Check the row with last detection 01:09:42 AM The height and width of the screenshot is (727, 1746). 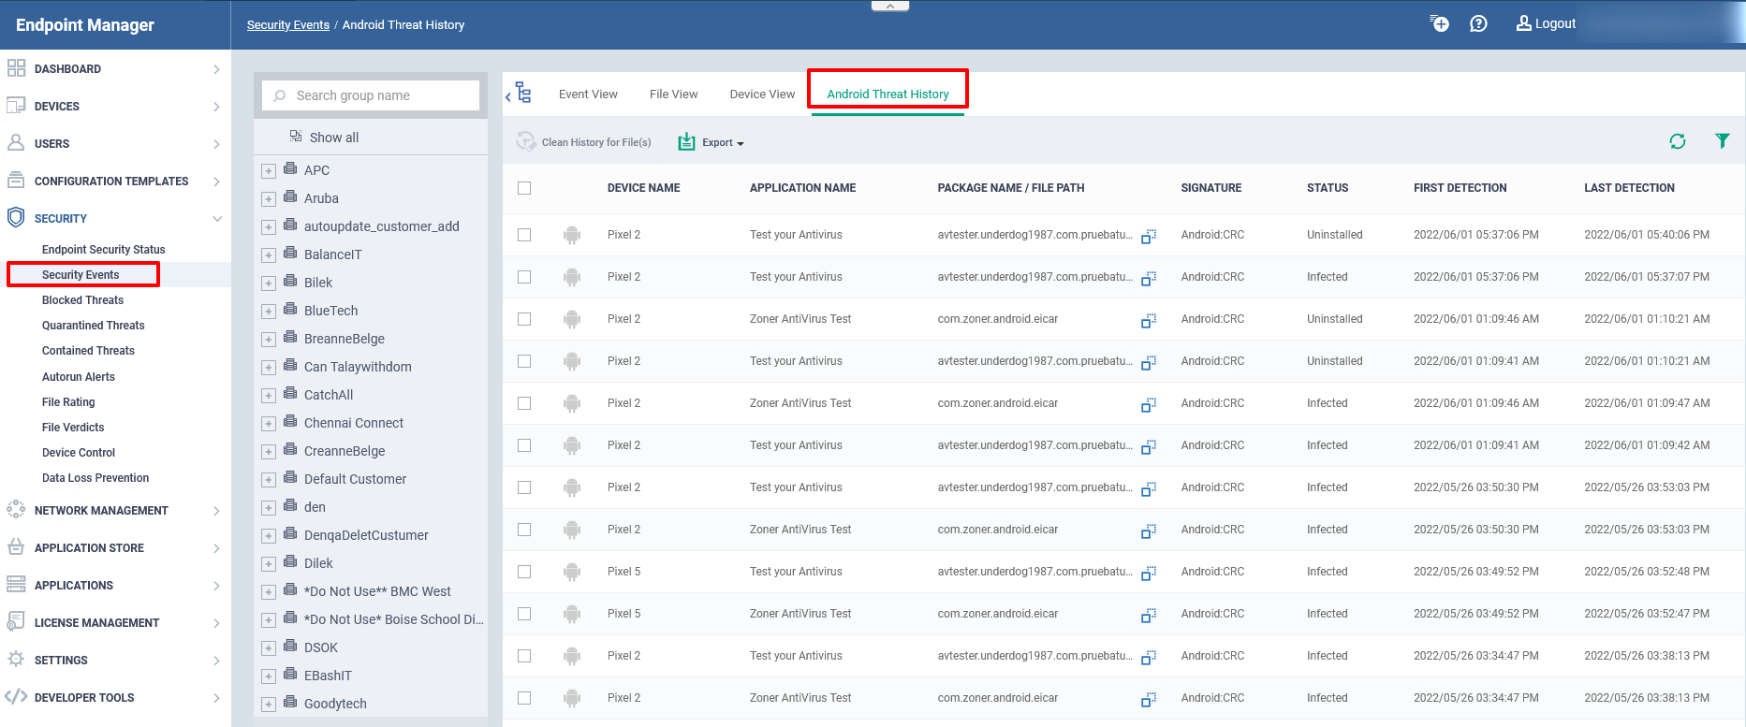[524, 445]
